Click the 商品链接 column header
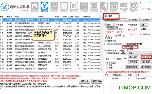The image size is (152, 94). (91, 17)
